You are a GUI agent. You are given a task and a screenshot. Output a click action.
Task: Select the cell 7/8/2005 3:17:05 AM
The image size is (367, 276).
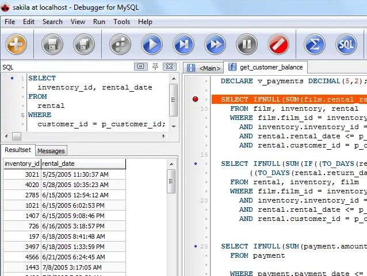tap(83, 267)
